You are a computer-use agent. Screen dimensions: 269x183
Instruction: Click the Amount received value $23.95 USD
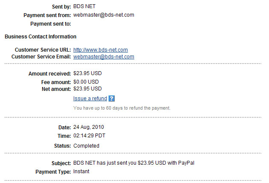click(x=87, y=74)
